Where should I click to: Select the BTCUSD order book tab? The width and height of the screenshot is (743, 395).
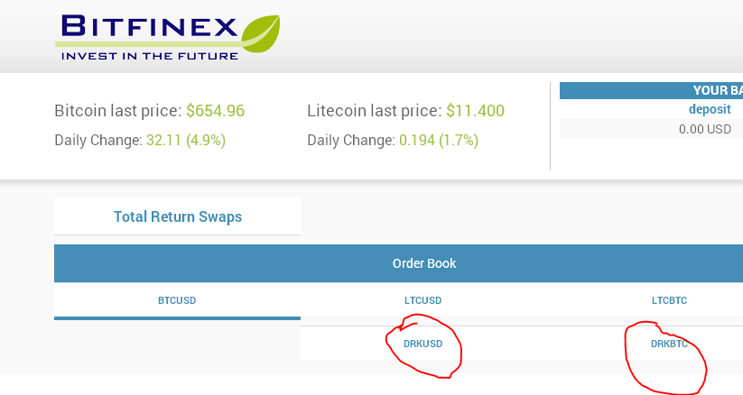177,300
